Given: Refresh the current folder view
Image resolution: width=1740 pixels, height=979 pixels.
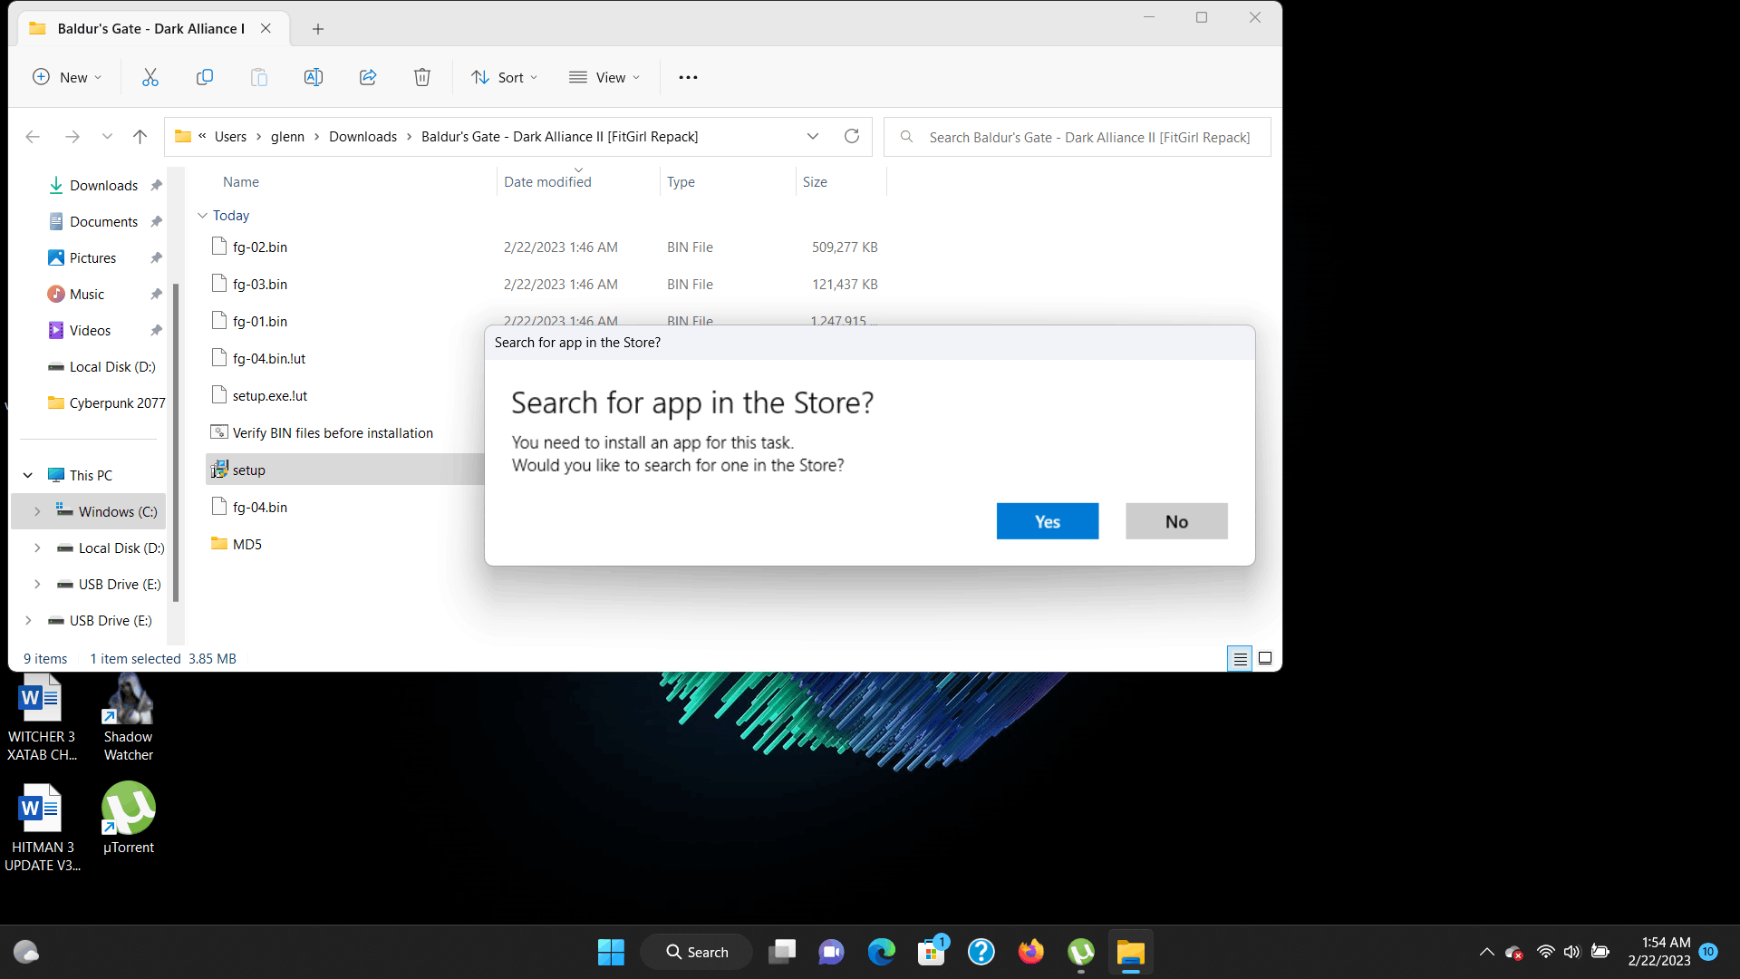Looking at the screenshot, I should [x=852, y=136].
